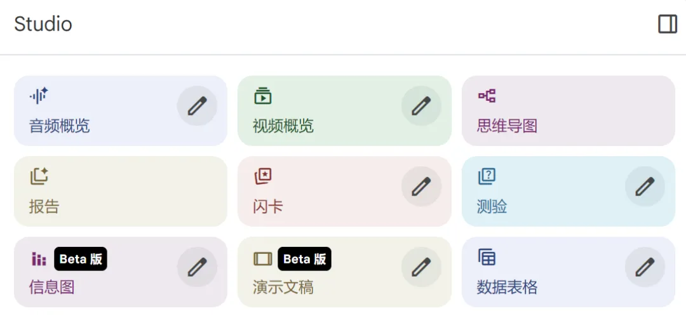The image size is (686, 318).
Task: Open 视频概览 pencil edit button
Action: (x=421, y=106)
